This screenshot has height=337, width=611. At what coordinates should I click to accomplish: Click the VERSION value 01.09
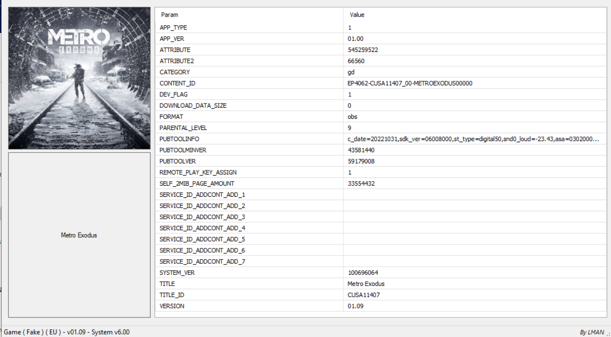[356, 306]
